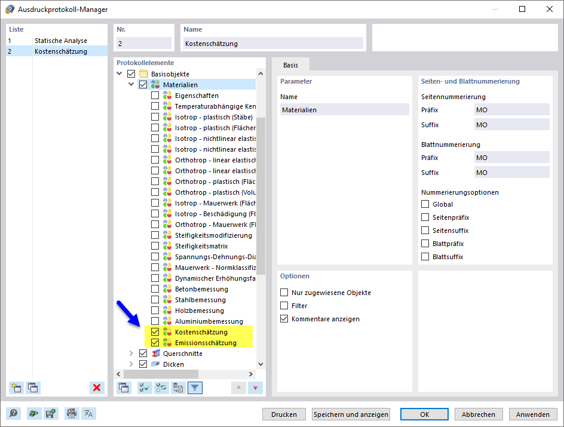Collapse the Basisobjekte tree node
Viewport: 564px width, 427px height.
pos(119,73)
